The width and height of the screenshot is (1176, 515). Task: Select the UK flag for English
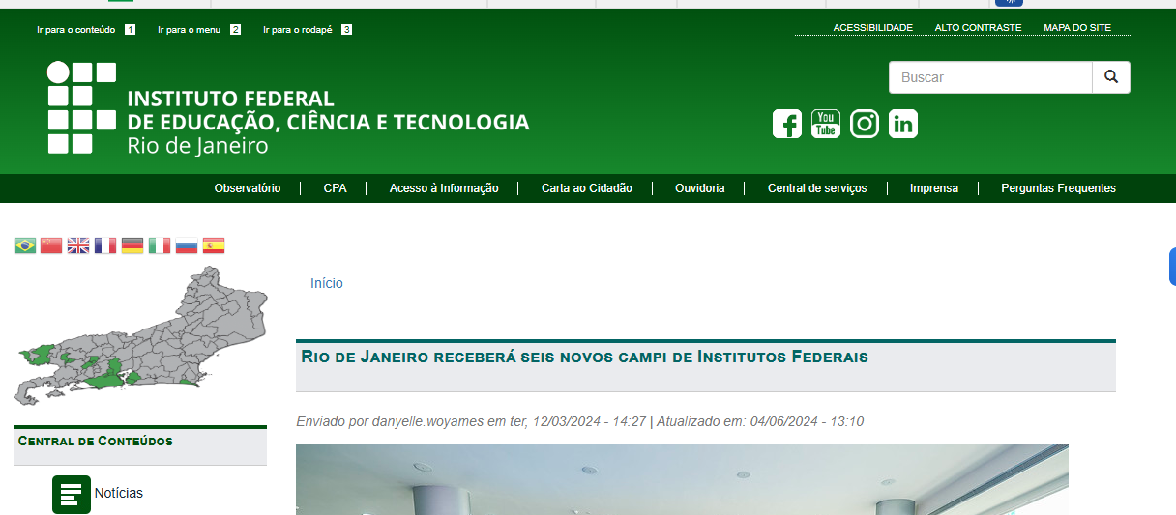(78, 245)
